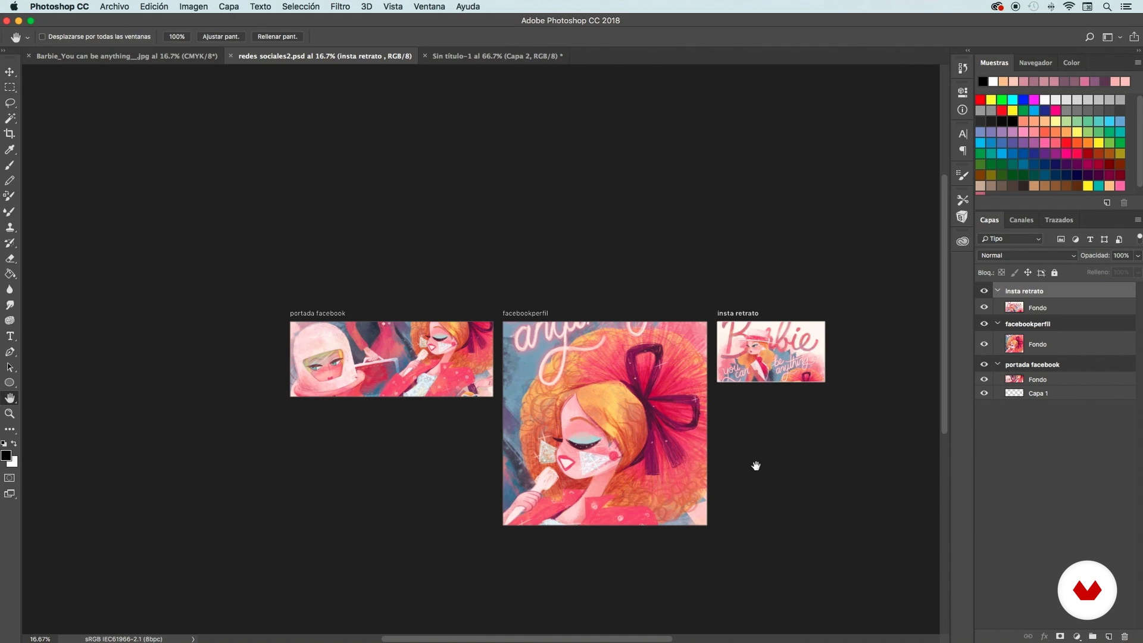Hide the 'portada facebook' artboard

pos(984,364)
